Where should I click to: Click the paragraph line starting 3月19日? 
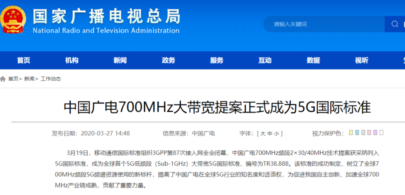(x=222, y=153)
